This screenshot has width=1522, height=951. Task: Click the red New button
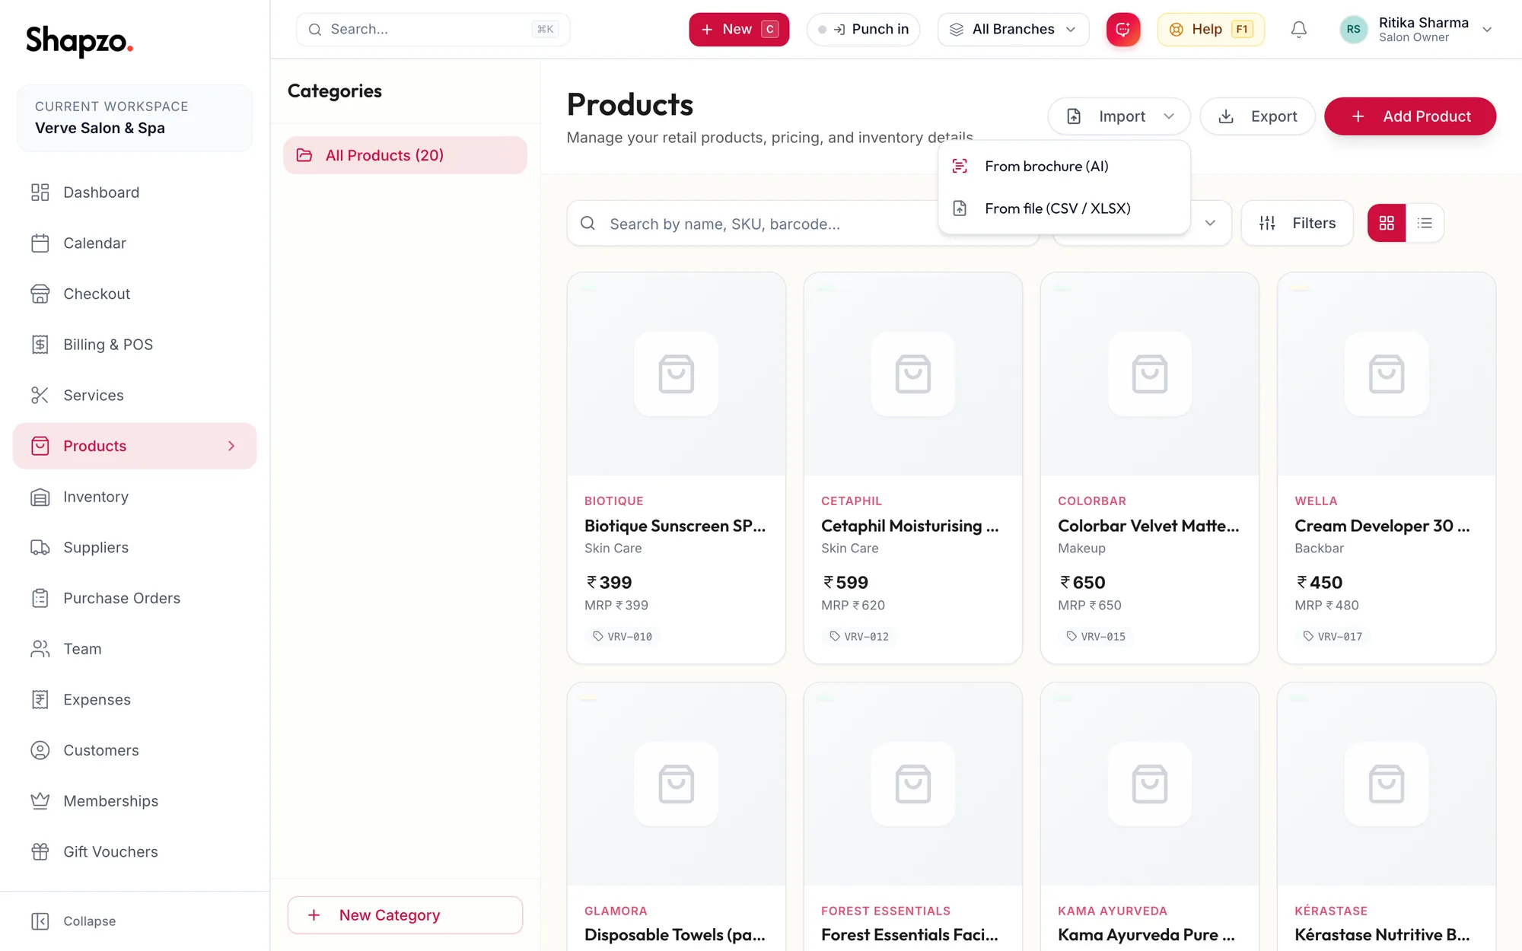pos(739,30)
